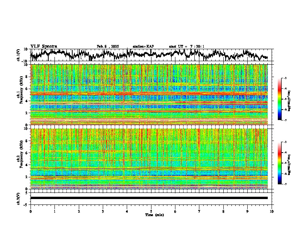The width and height of the screenshot is (306, 237).
Task: Click the "Time (min)" axis label
Action: click(x=155, y=215)
